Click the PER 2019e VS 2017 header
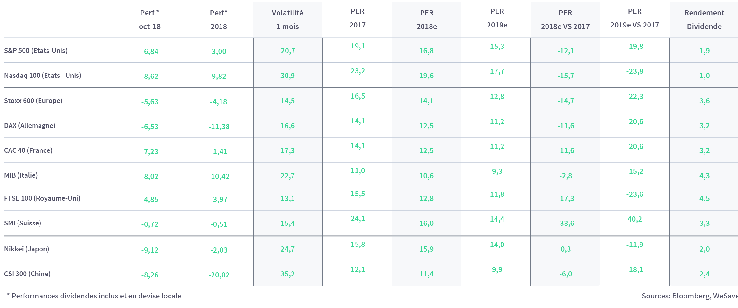Image resolution: width=738 pixels, height=308 pixels. [x=635, y=18]
